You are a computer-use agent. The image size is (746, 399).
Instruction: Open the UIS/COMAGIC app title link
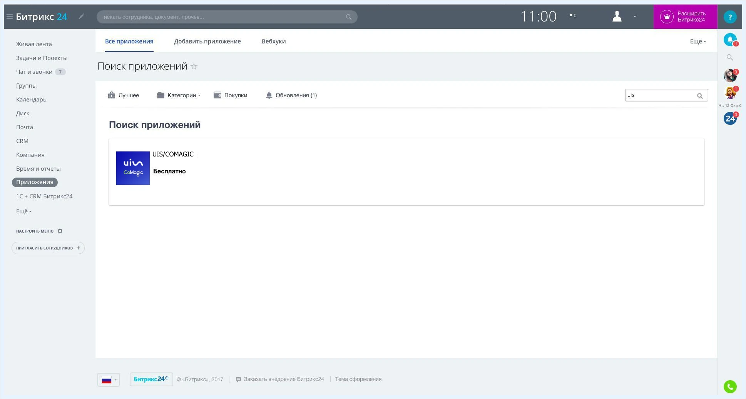coord(173,154)
